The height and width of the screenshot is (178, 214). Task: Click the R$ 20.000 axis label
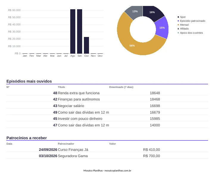(14, 39)
